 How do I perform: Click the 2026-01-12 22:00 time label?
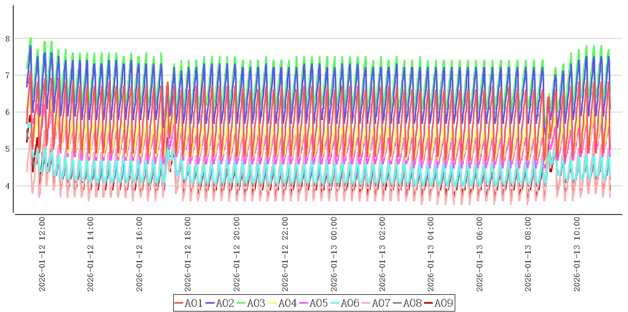(285, 254)
